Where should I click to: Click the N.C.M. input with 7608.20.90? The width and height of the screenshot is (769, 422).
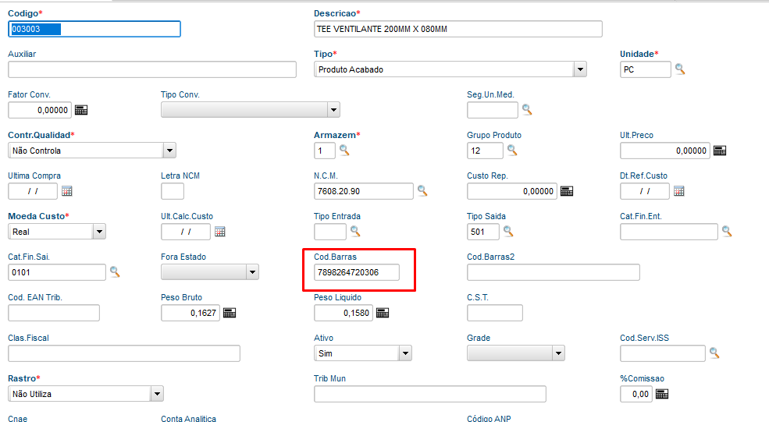coord(364,191)
